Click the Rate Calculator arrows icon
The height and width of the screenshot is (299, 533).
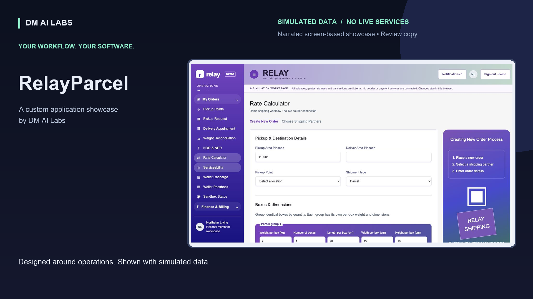pyautogui.click(x=198, y=158)
